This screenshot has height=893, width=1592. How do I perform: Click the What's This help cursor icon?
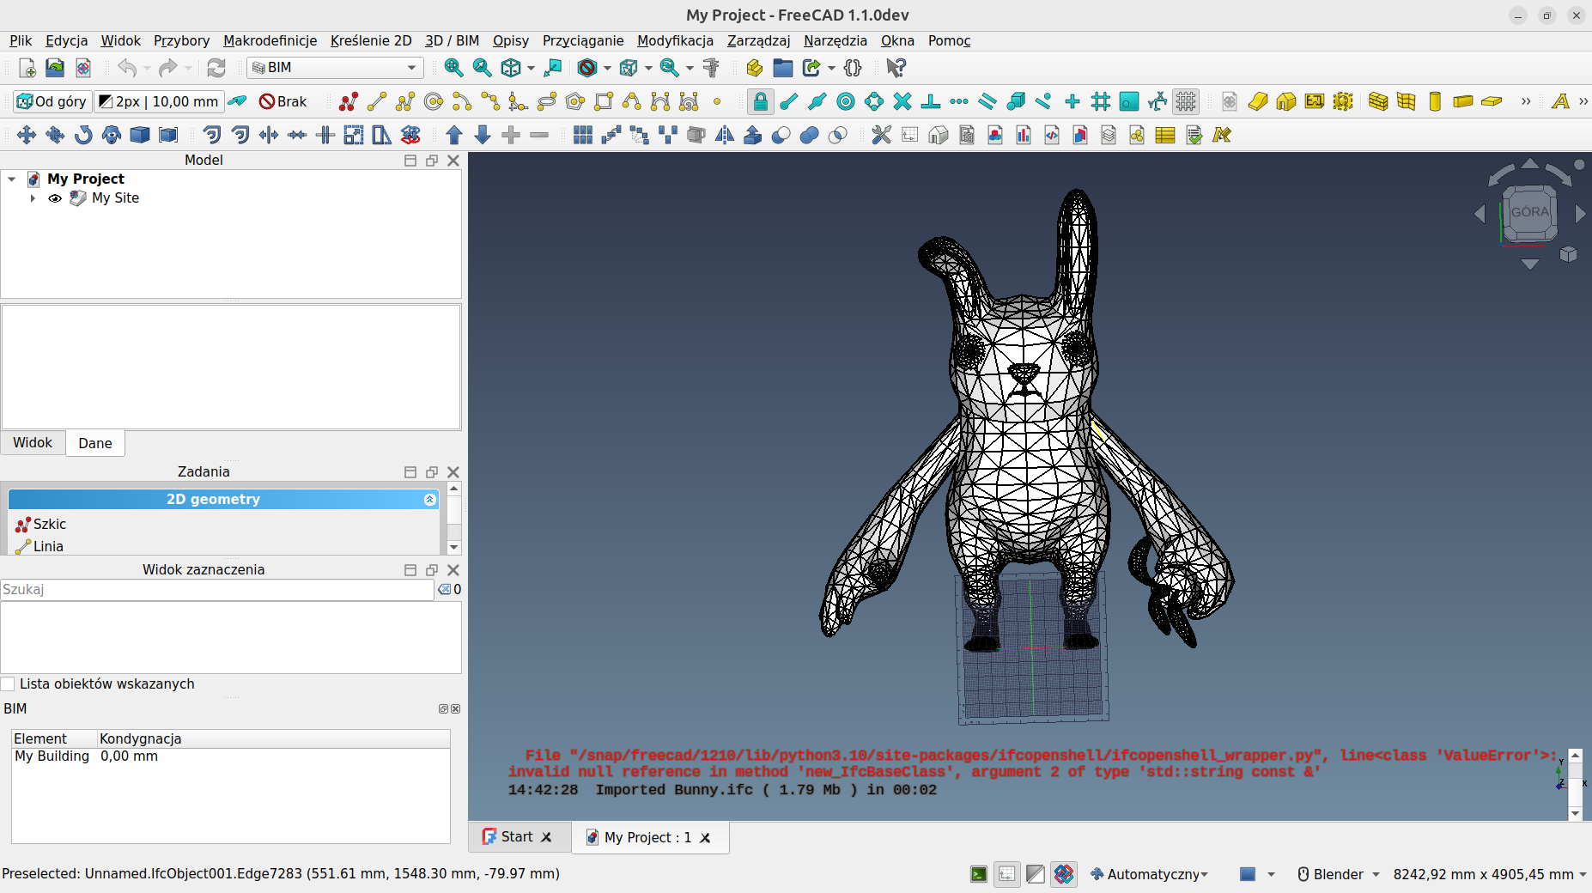[x=896, y=68]
